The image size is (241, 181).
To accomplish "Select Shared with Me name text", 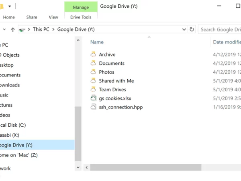I will tap(116, 81).
